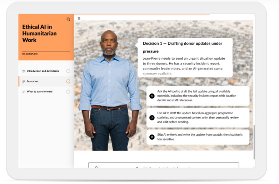Open the Introduction and definitions lesson

[x=46, y=71]
